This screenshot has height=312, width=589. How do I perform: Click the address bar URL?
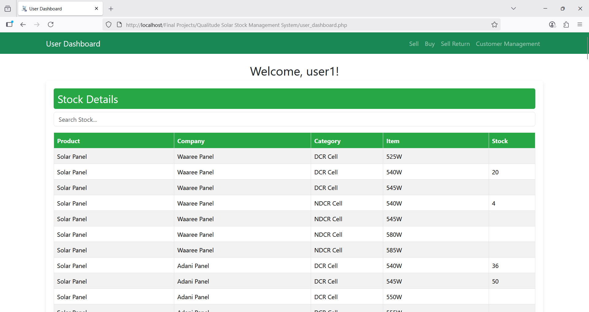pyautogui.click(x=236, y=25)
